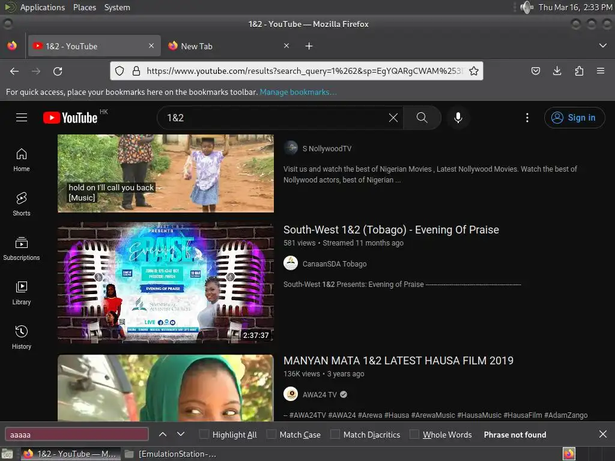This screenshot has width=615, height=461.
Task: Open the Evening Of Praise video thumbnail
Action: click(166, 283)
